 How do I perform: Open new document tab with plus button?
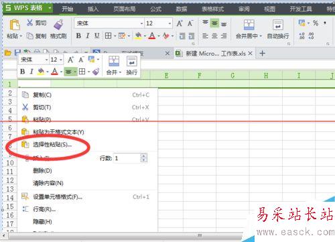(x=263, y=54)
